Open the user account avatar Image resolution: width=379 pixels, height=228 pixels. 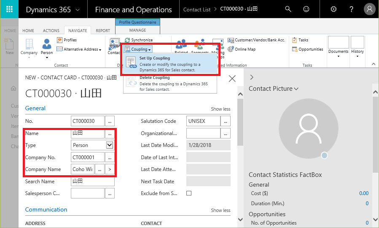coord(370,9)
